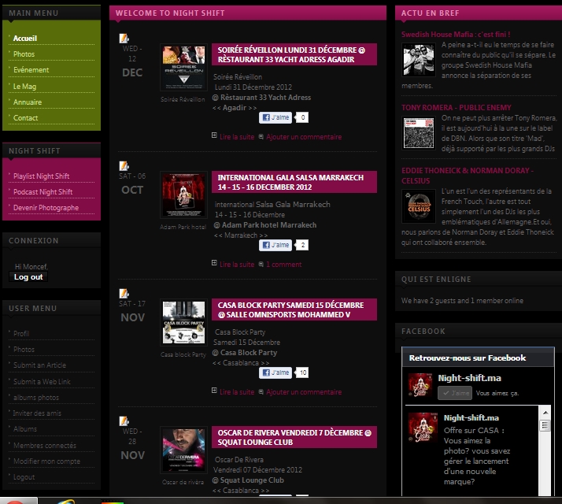Open Photos in the green main menu
The image size is (562, 504).
(x=24, y=54)
